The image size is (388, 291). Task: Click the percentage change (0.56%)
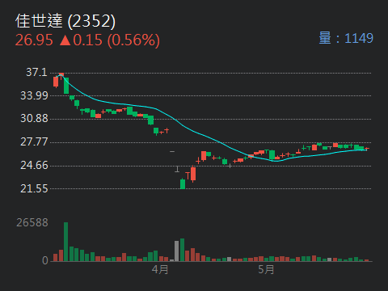pos(133,40)
